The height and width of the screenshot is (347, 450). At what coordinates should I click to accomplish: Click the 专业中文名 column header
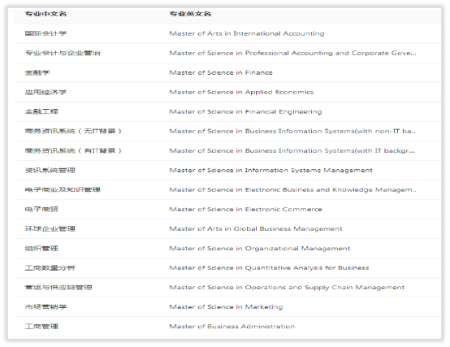click(45, 14)
